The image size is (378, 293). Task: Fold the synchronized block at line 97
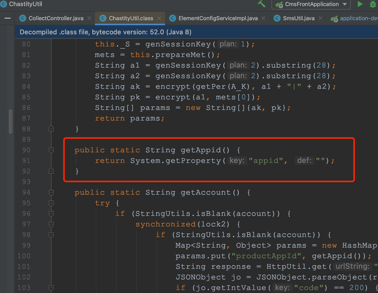[51, 224]
